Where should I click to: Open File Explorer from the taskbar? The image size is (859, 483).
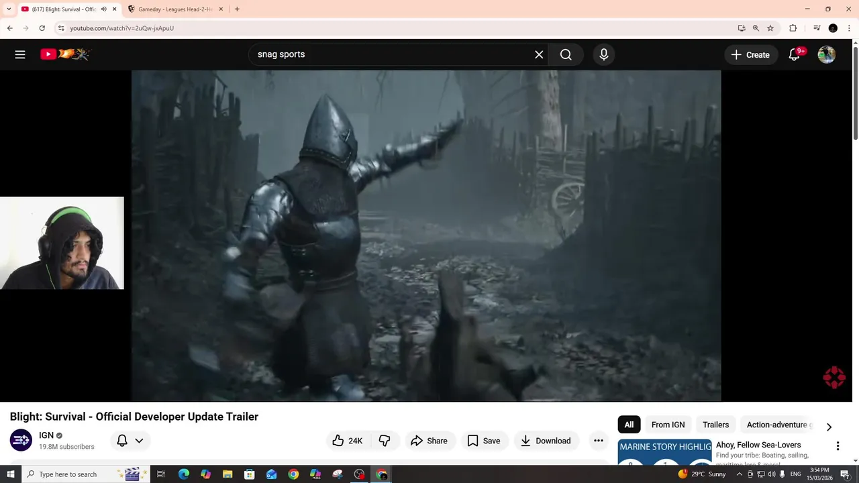tap(228, 474)
